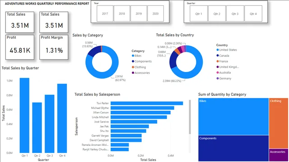289x162 pixels.
Task: Select Michael Blythe's sales bar
Action: [142, 108]
